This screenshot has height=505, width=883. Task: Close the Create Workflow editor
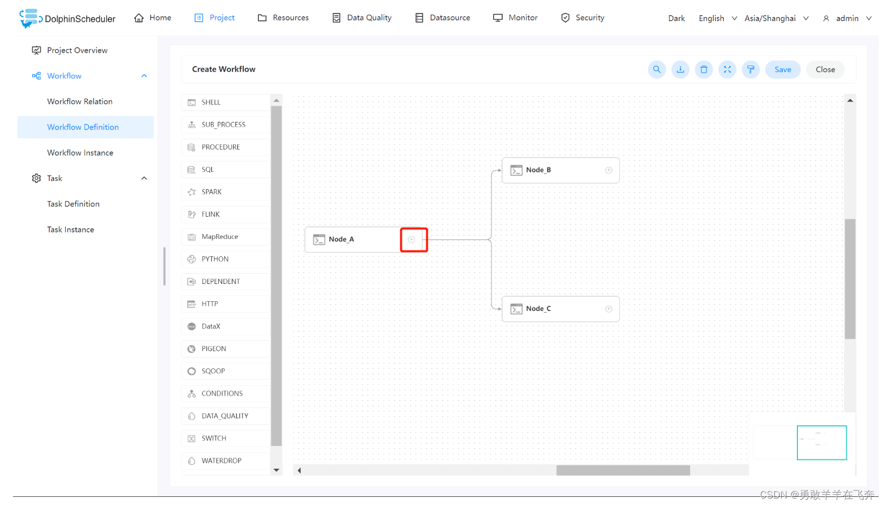[825, 69]
